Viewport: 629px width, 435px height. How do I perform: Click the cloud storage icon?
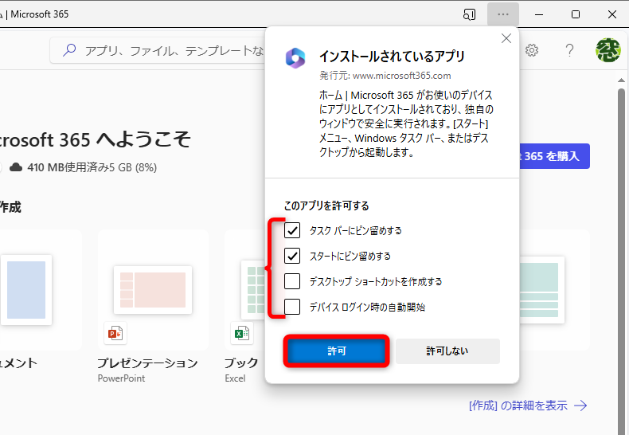coord(16,167)
